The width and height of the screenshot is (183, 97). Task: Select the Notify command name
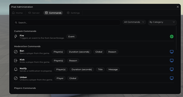pyautogui.click(x=23, y=68)
